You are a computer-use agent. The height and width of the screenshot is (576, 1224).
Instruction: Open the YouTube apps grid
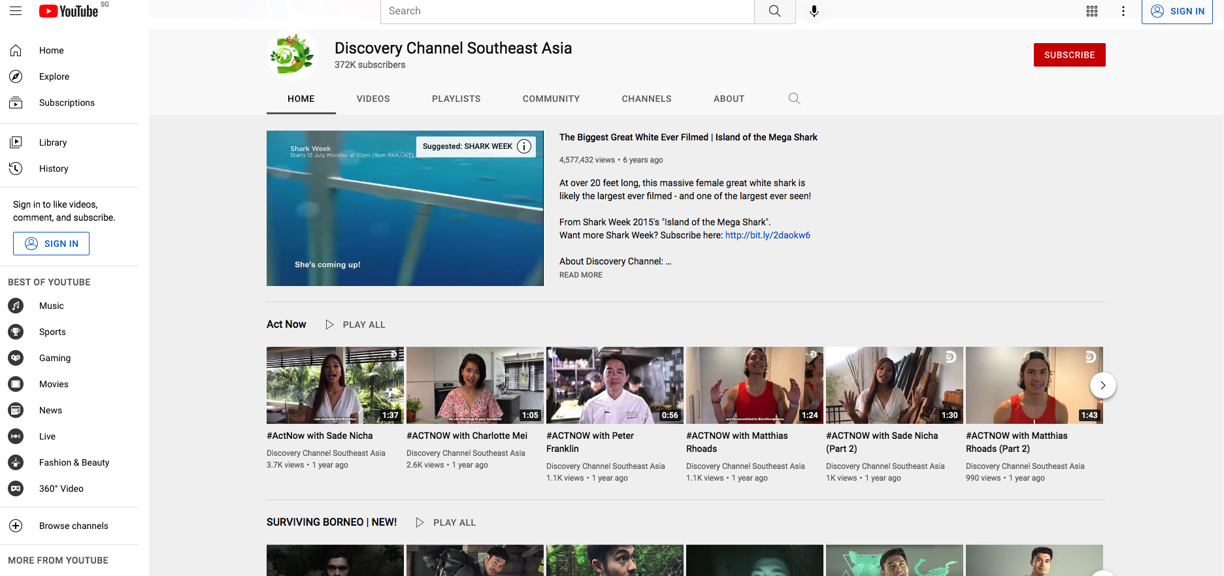(x=1092, y=11)
